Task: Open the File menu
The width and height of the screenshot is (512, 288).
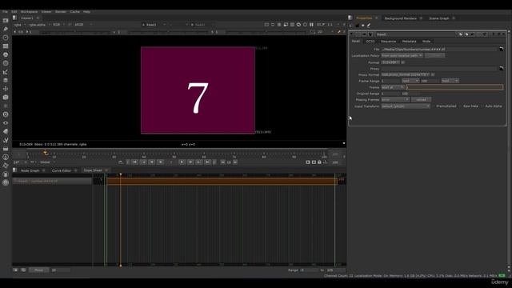Action: pos(6,12)
